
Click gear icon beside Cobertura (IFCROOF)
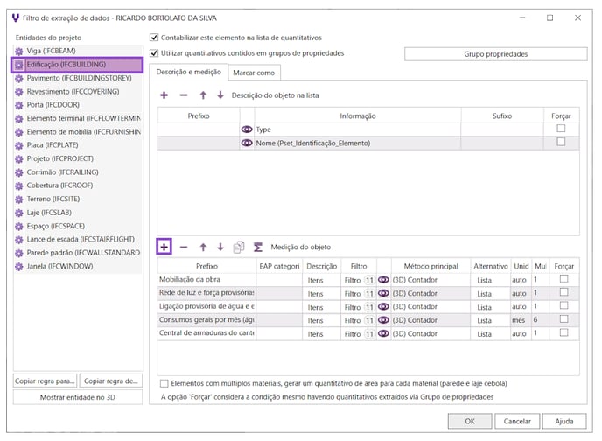[x=19, y=185]
